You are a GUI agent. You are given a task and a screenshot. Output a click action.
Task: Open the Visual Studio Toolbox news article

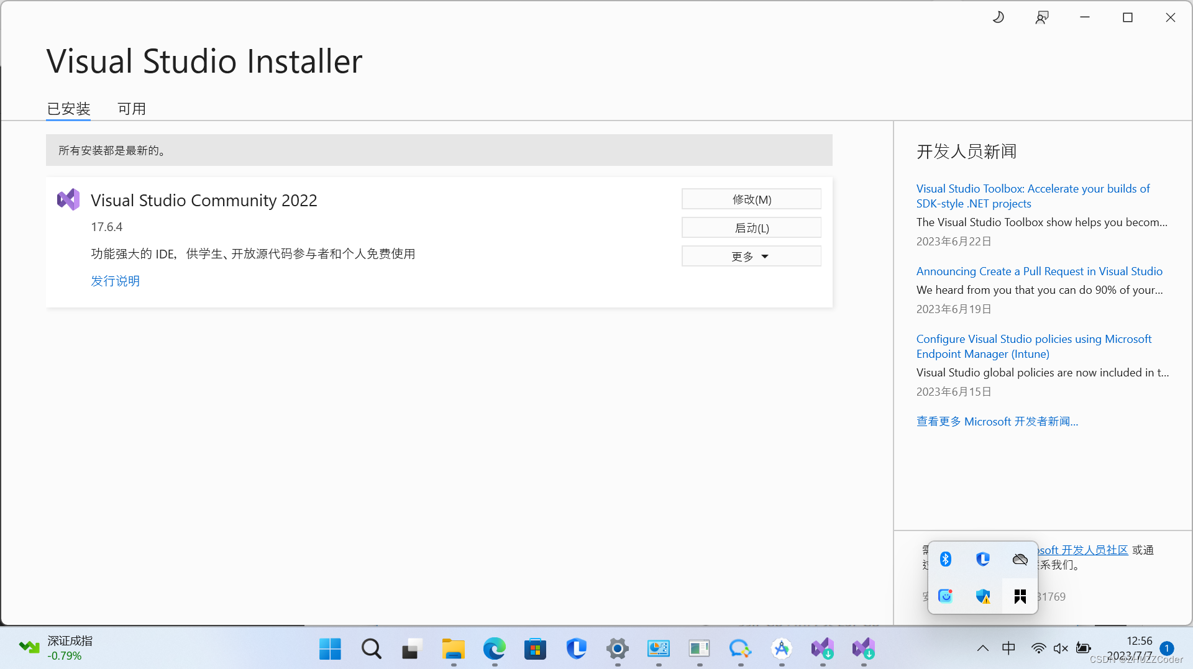coord(1033,196)
